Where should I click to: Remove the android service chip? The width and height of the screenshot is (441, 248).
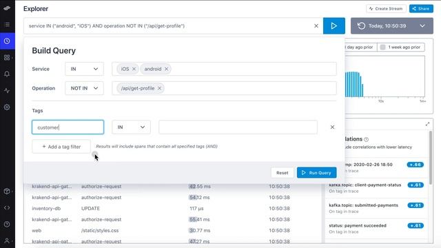pos(166,69)
